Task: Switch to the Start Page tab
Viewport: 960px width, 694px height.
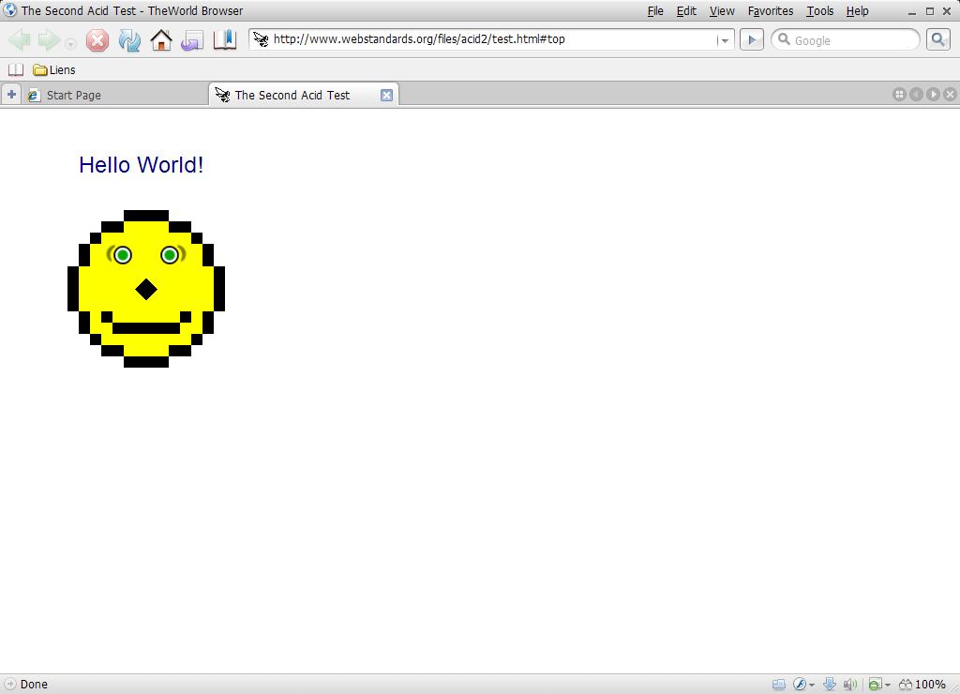Action: (x=116, y=95)
